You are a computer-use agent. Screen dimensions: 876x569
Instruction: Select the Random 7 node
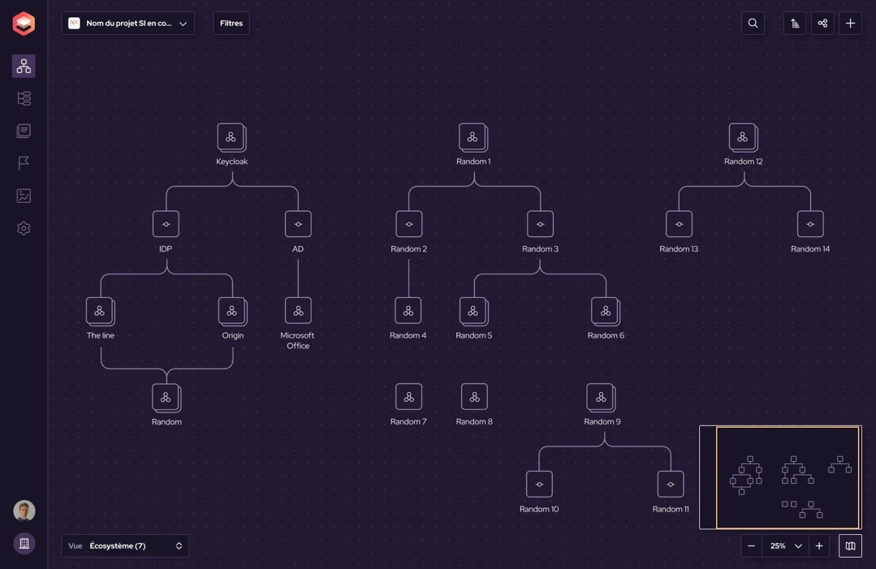(x=409, y=397)
